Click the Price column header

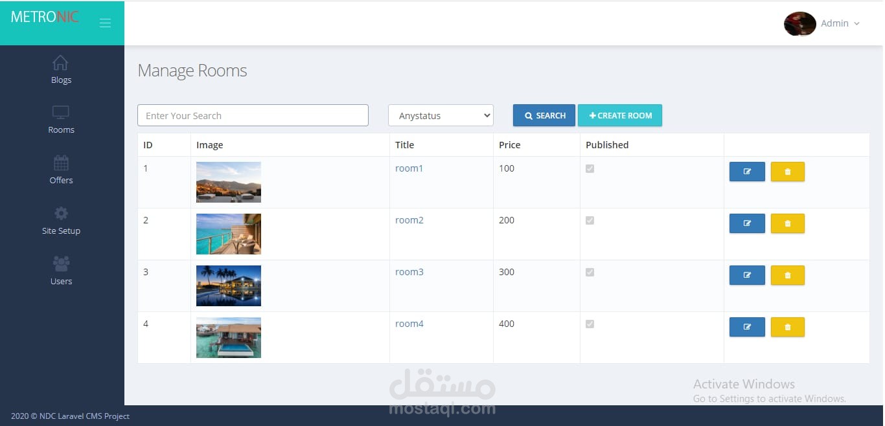pos(509,145)
